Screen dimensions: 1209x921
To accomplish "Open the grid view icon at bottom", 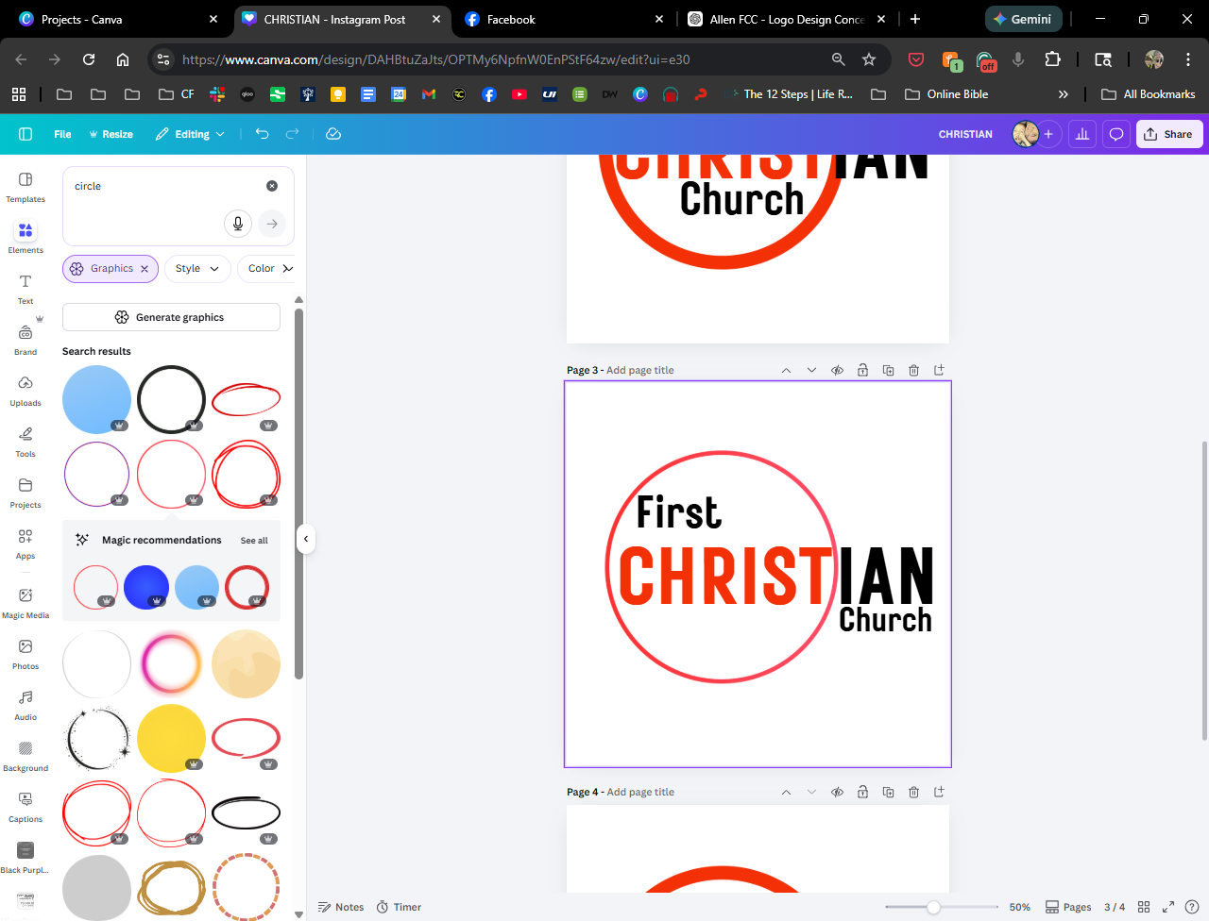I will pos(1143,907).
